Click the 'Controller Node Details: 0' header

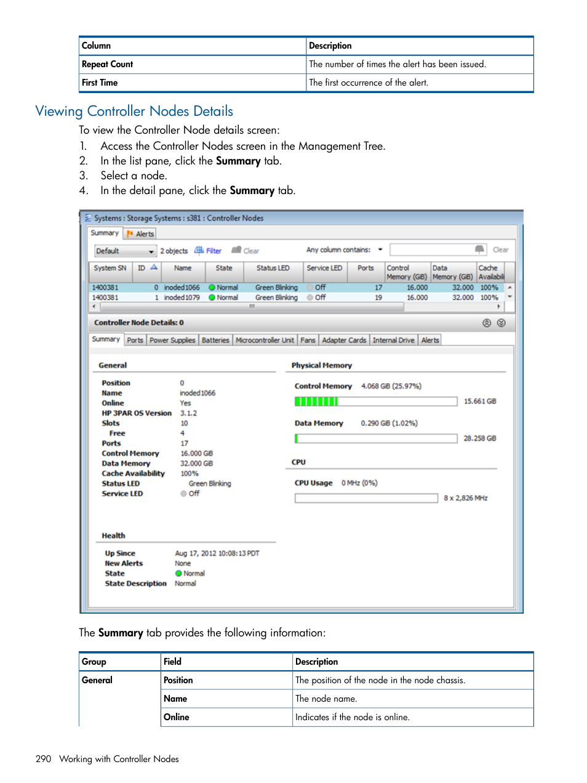tap(139, 323)
